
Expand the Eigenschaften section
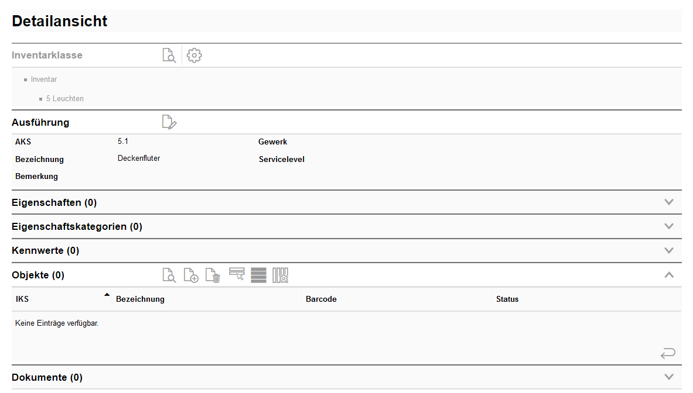pos(669,202)
